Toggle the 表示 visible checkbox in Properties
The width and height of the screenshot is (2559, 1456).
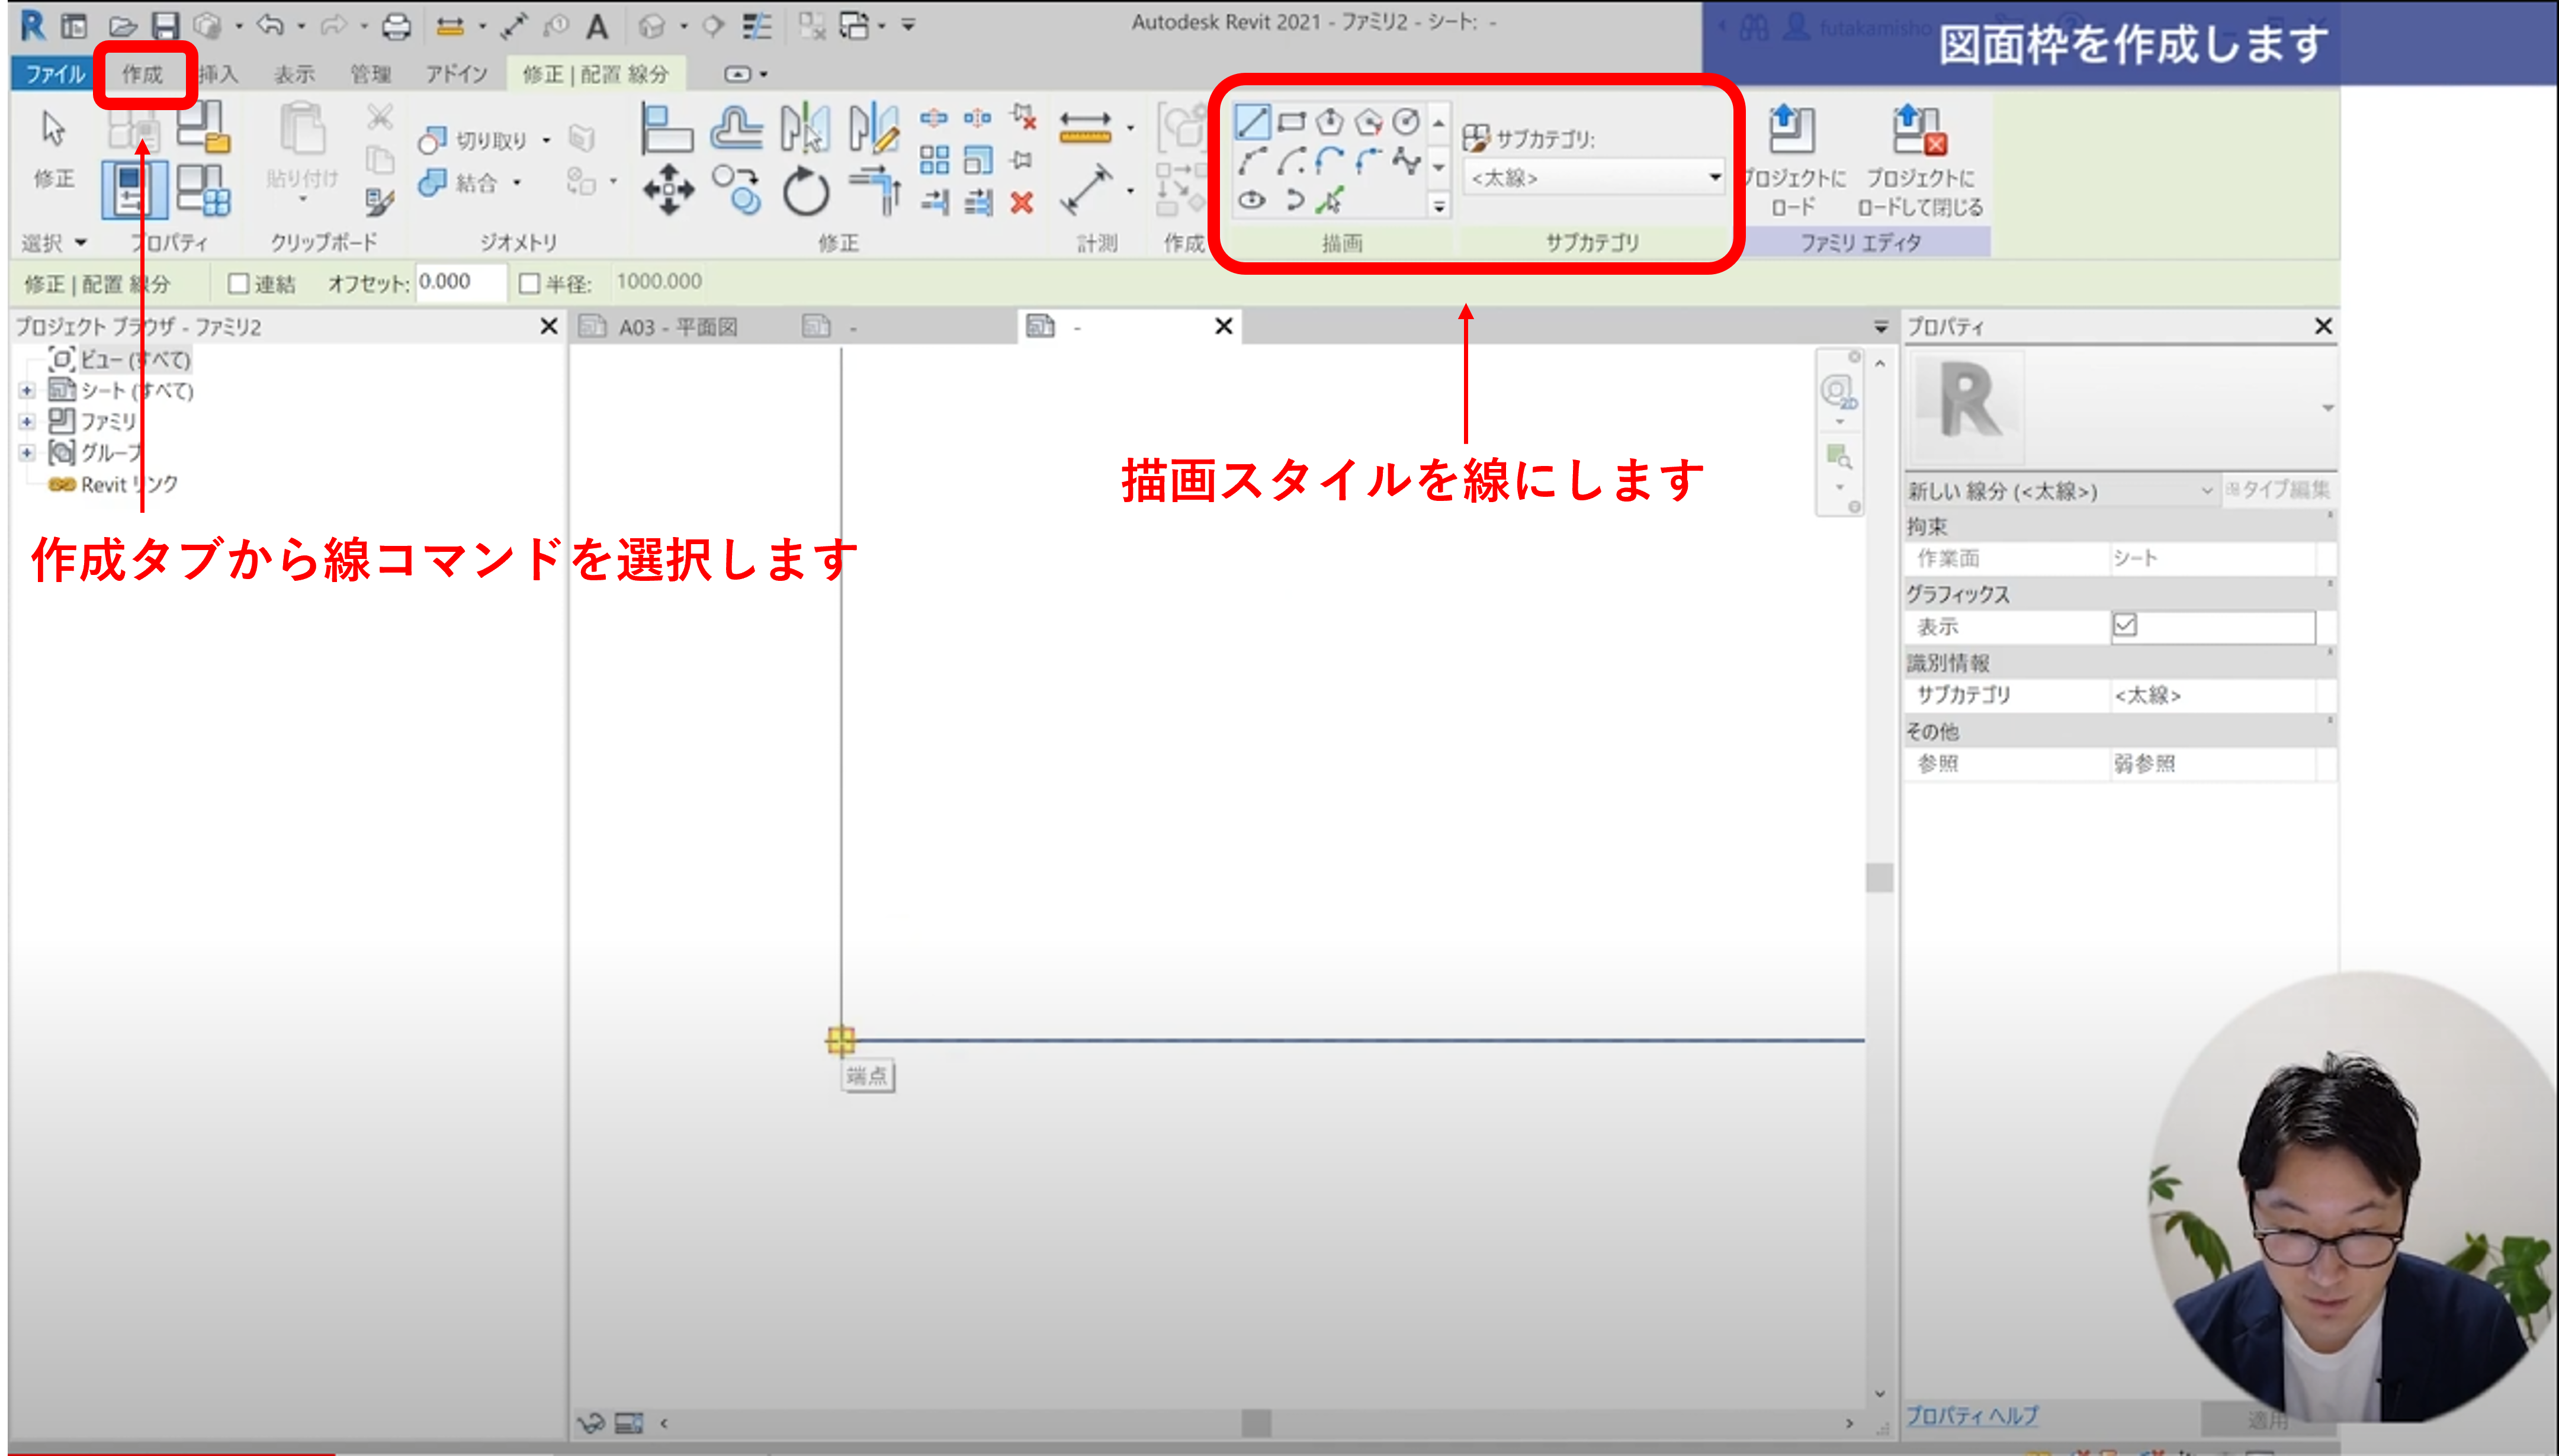(2124, 626)
